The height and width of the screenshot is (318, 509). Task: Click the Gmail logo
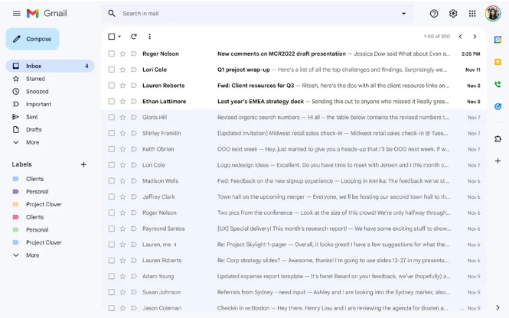click(47, 13)
